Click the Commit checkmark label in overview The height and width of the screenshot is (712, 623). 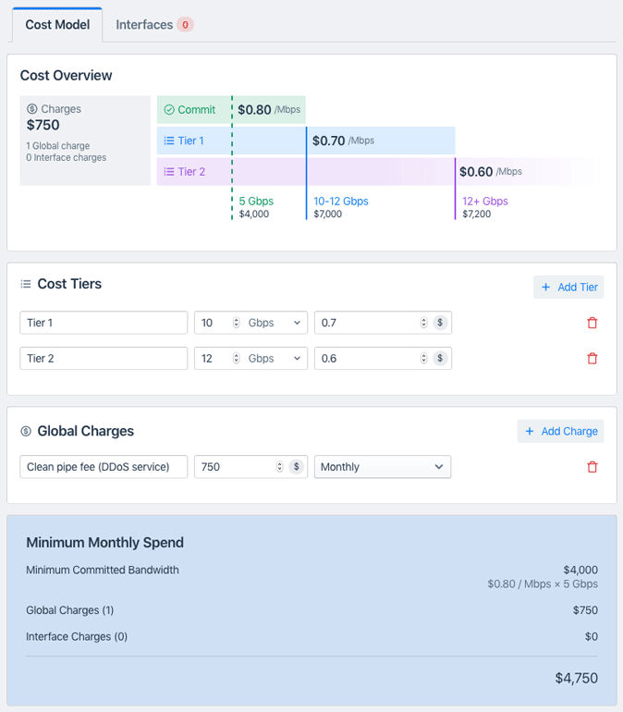point(189,110)
